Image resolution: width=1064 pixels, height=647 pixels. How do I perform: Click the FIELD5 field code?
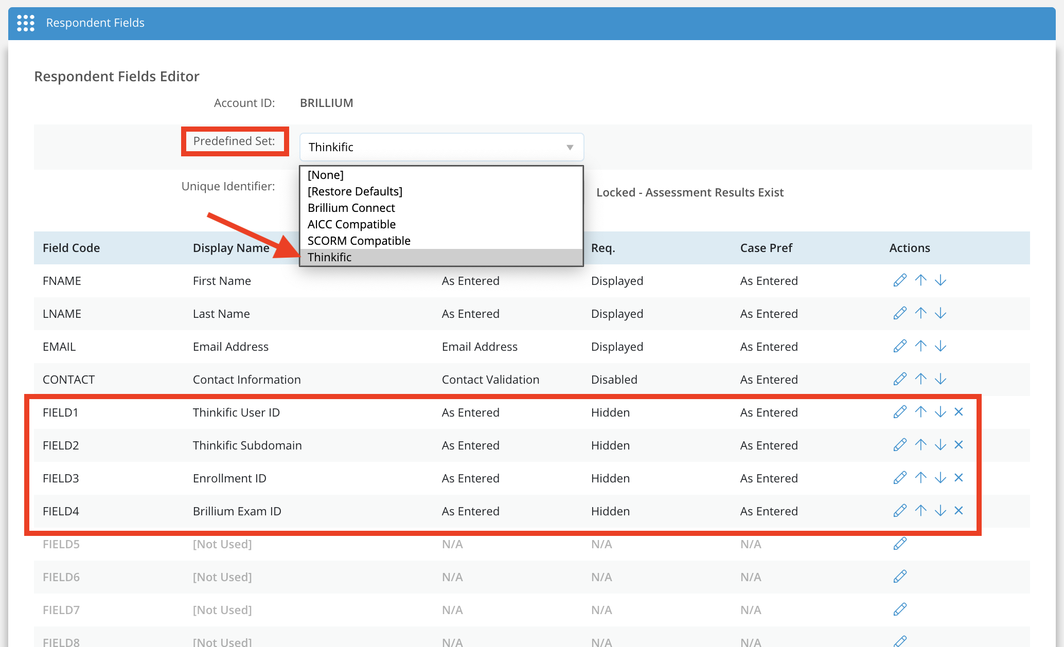[61, 544]
